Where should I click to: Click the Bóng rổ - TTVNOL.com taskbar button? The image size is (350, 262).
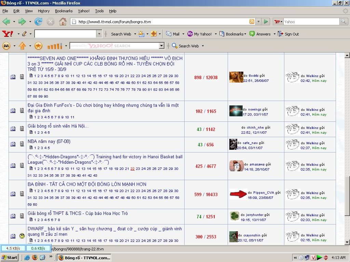84,258
